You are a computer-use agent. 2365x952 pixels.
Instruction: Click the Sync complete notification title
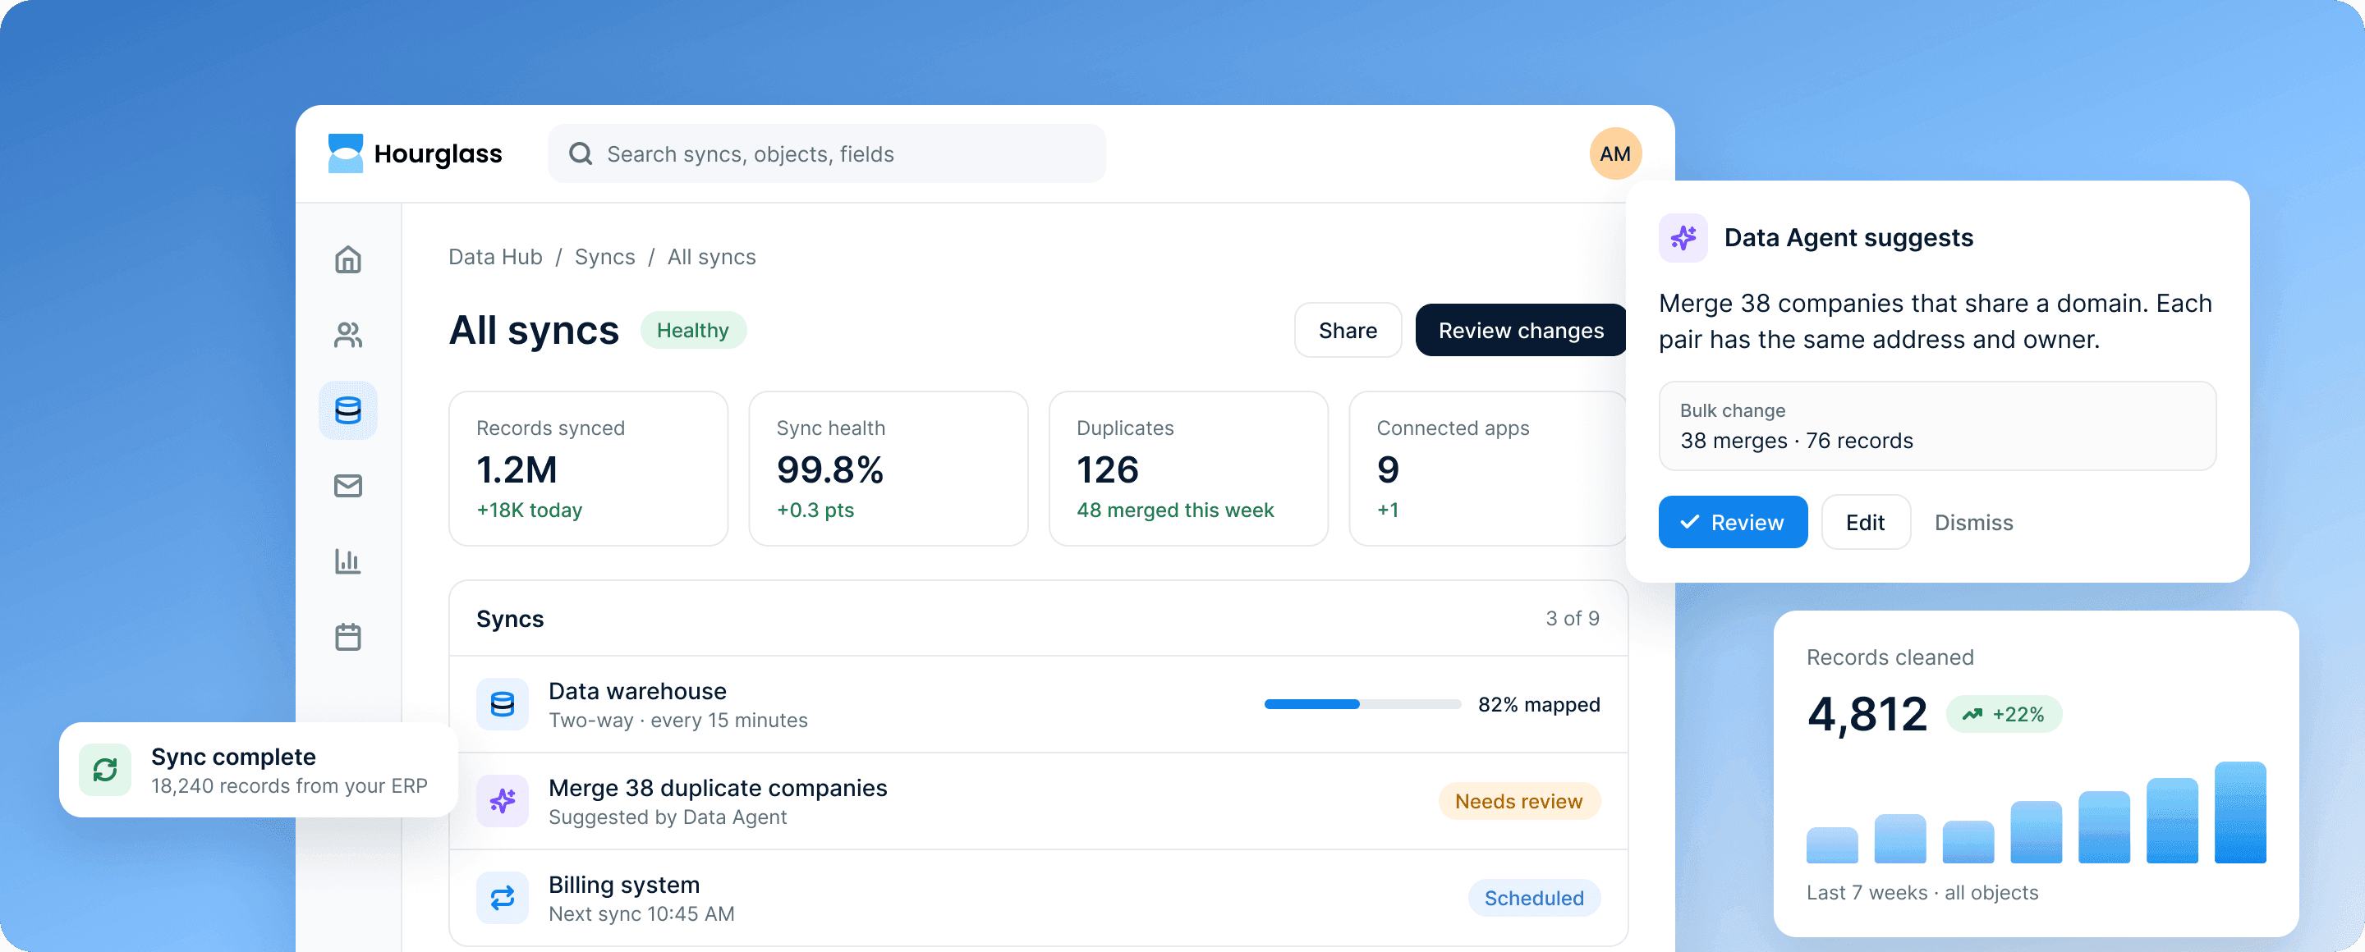click(x=233, y=757)
